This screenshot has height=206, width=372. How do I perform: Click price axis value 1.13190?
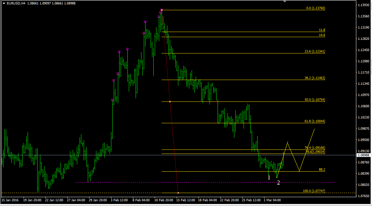tap(363, 28)
